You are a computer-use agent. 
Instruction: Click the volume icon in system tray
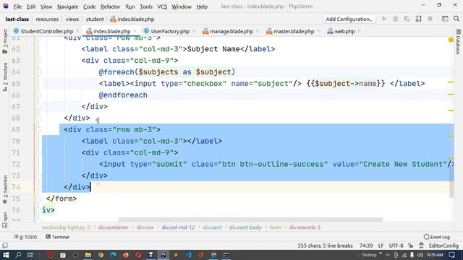point(420,255)
